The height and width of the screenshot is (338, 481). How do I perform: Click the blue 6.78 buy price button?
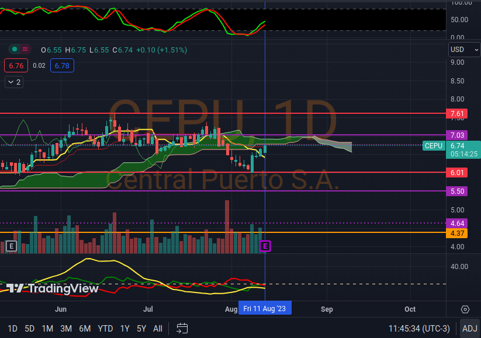click(x=62, y=65)
